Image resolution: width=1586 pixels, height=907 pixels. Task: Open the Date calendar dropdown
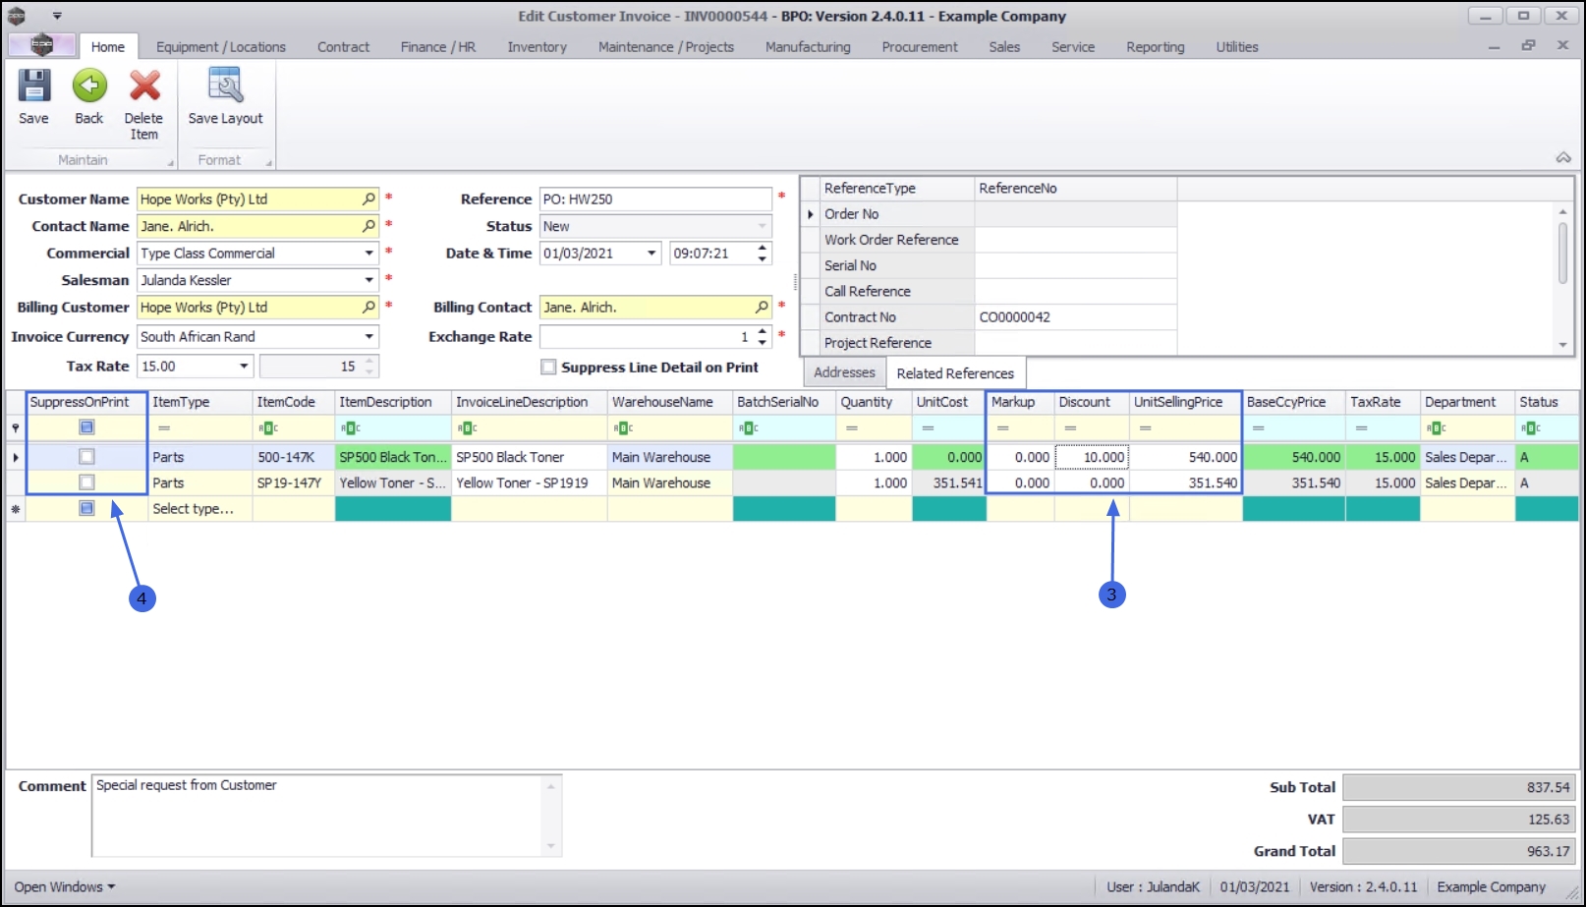pyautogui.click(x=651, y=254)
